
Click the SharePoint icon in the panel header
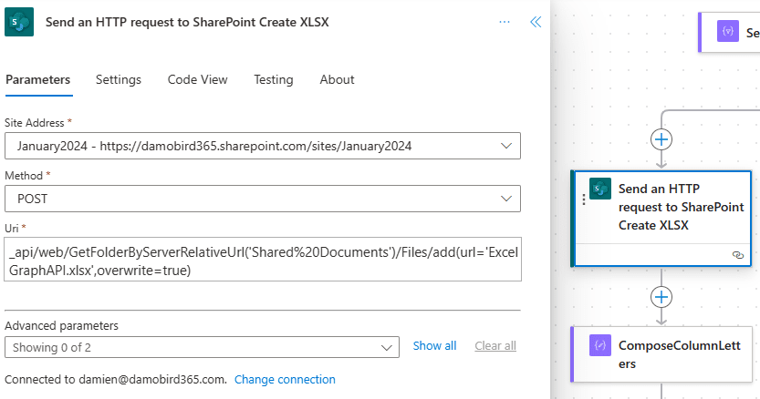(20, 22)
